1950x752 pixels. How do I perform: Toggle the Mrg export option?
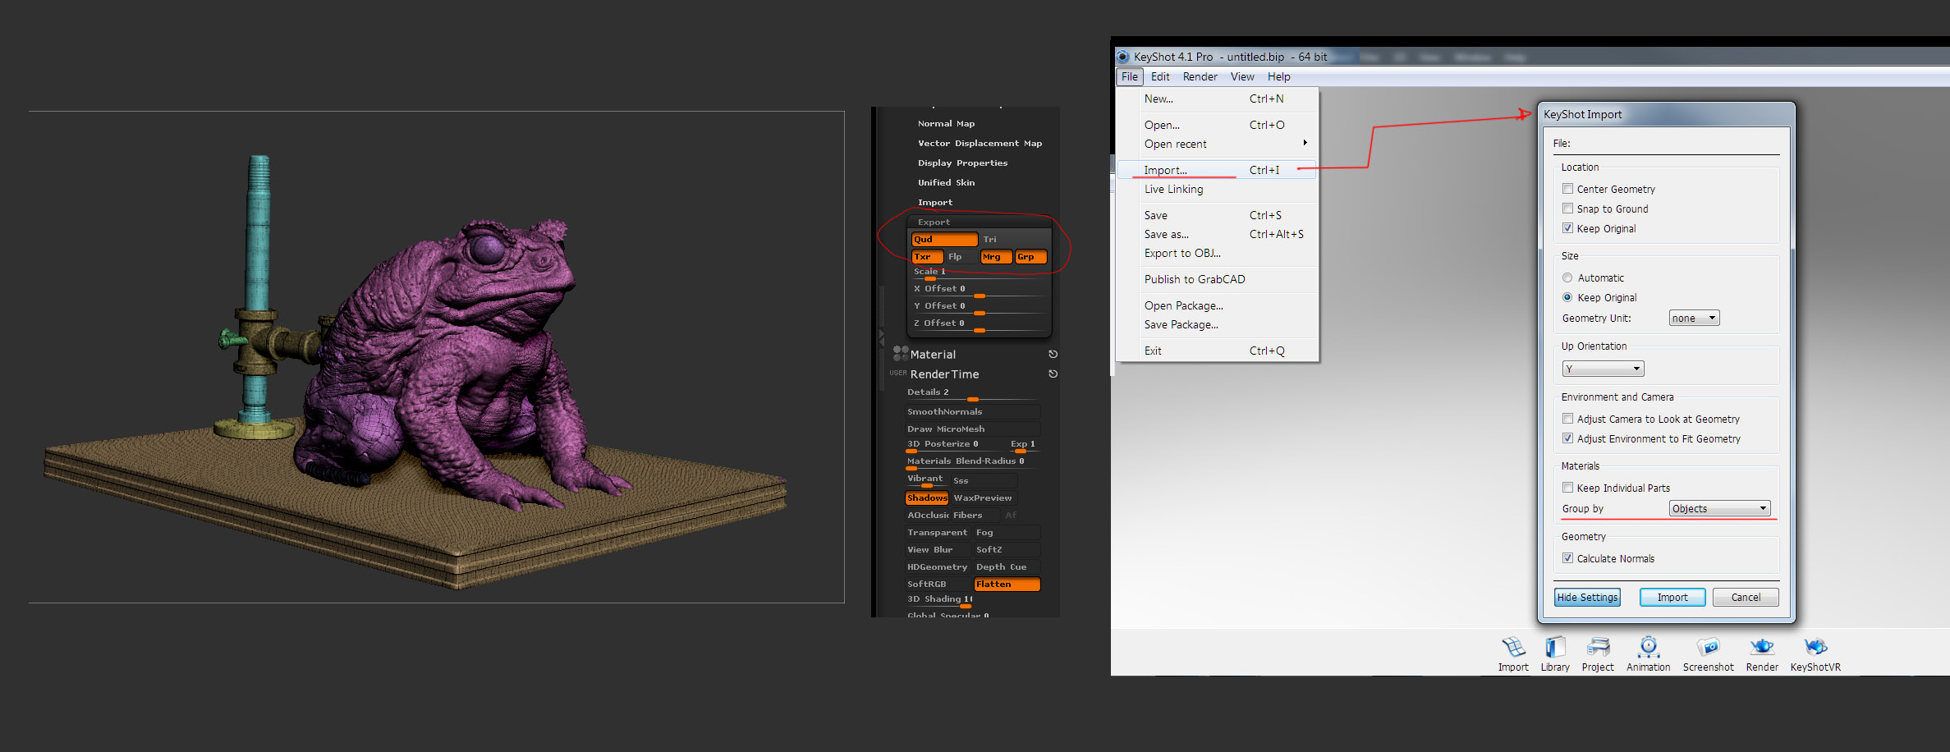tap(996, 257)
